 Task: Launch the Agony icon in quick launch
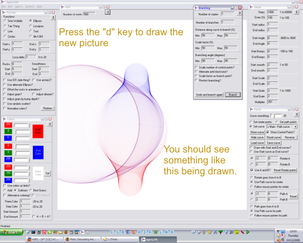(x=82, y=232)
